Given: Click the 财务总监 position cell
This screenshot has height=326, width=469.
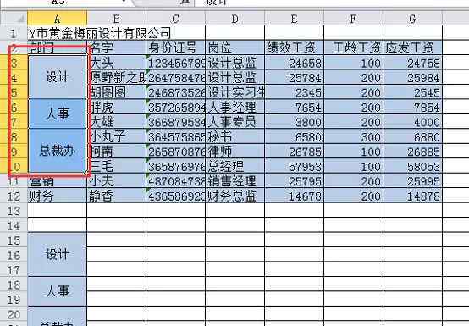Looking at the screenshot, I should coord(234,196).
